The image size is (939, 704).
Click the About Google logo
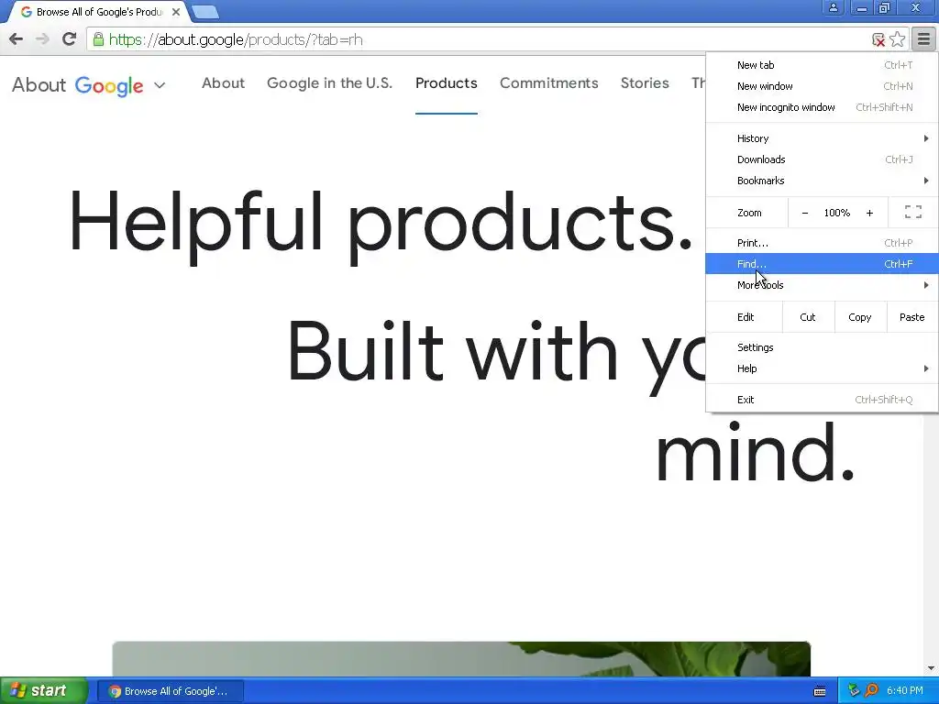tap(78, 85)
